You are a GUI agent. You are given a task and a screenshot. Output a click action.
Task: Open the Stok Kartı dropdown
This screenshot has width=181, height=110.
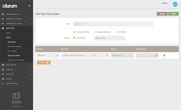coord(48,55)
